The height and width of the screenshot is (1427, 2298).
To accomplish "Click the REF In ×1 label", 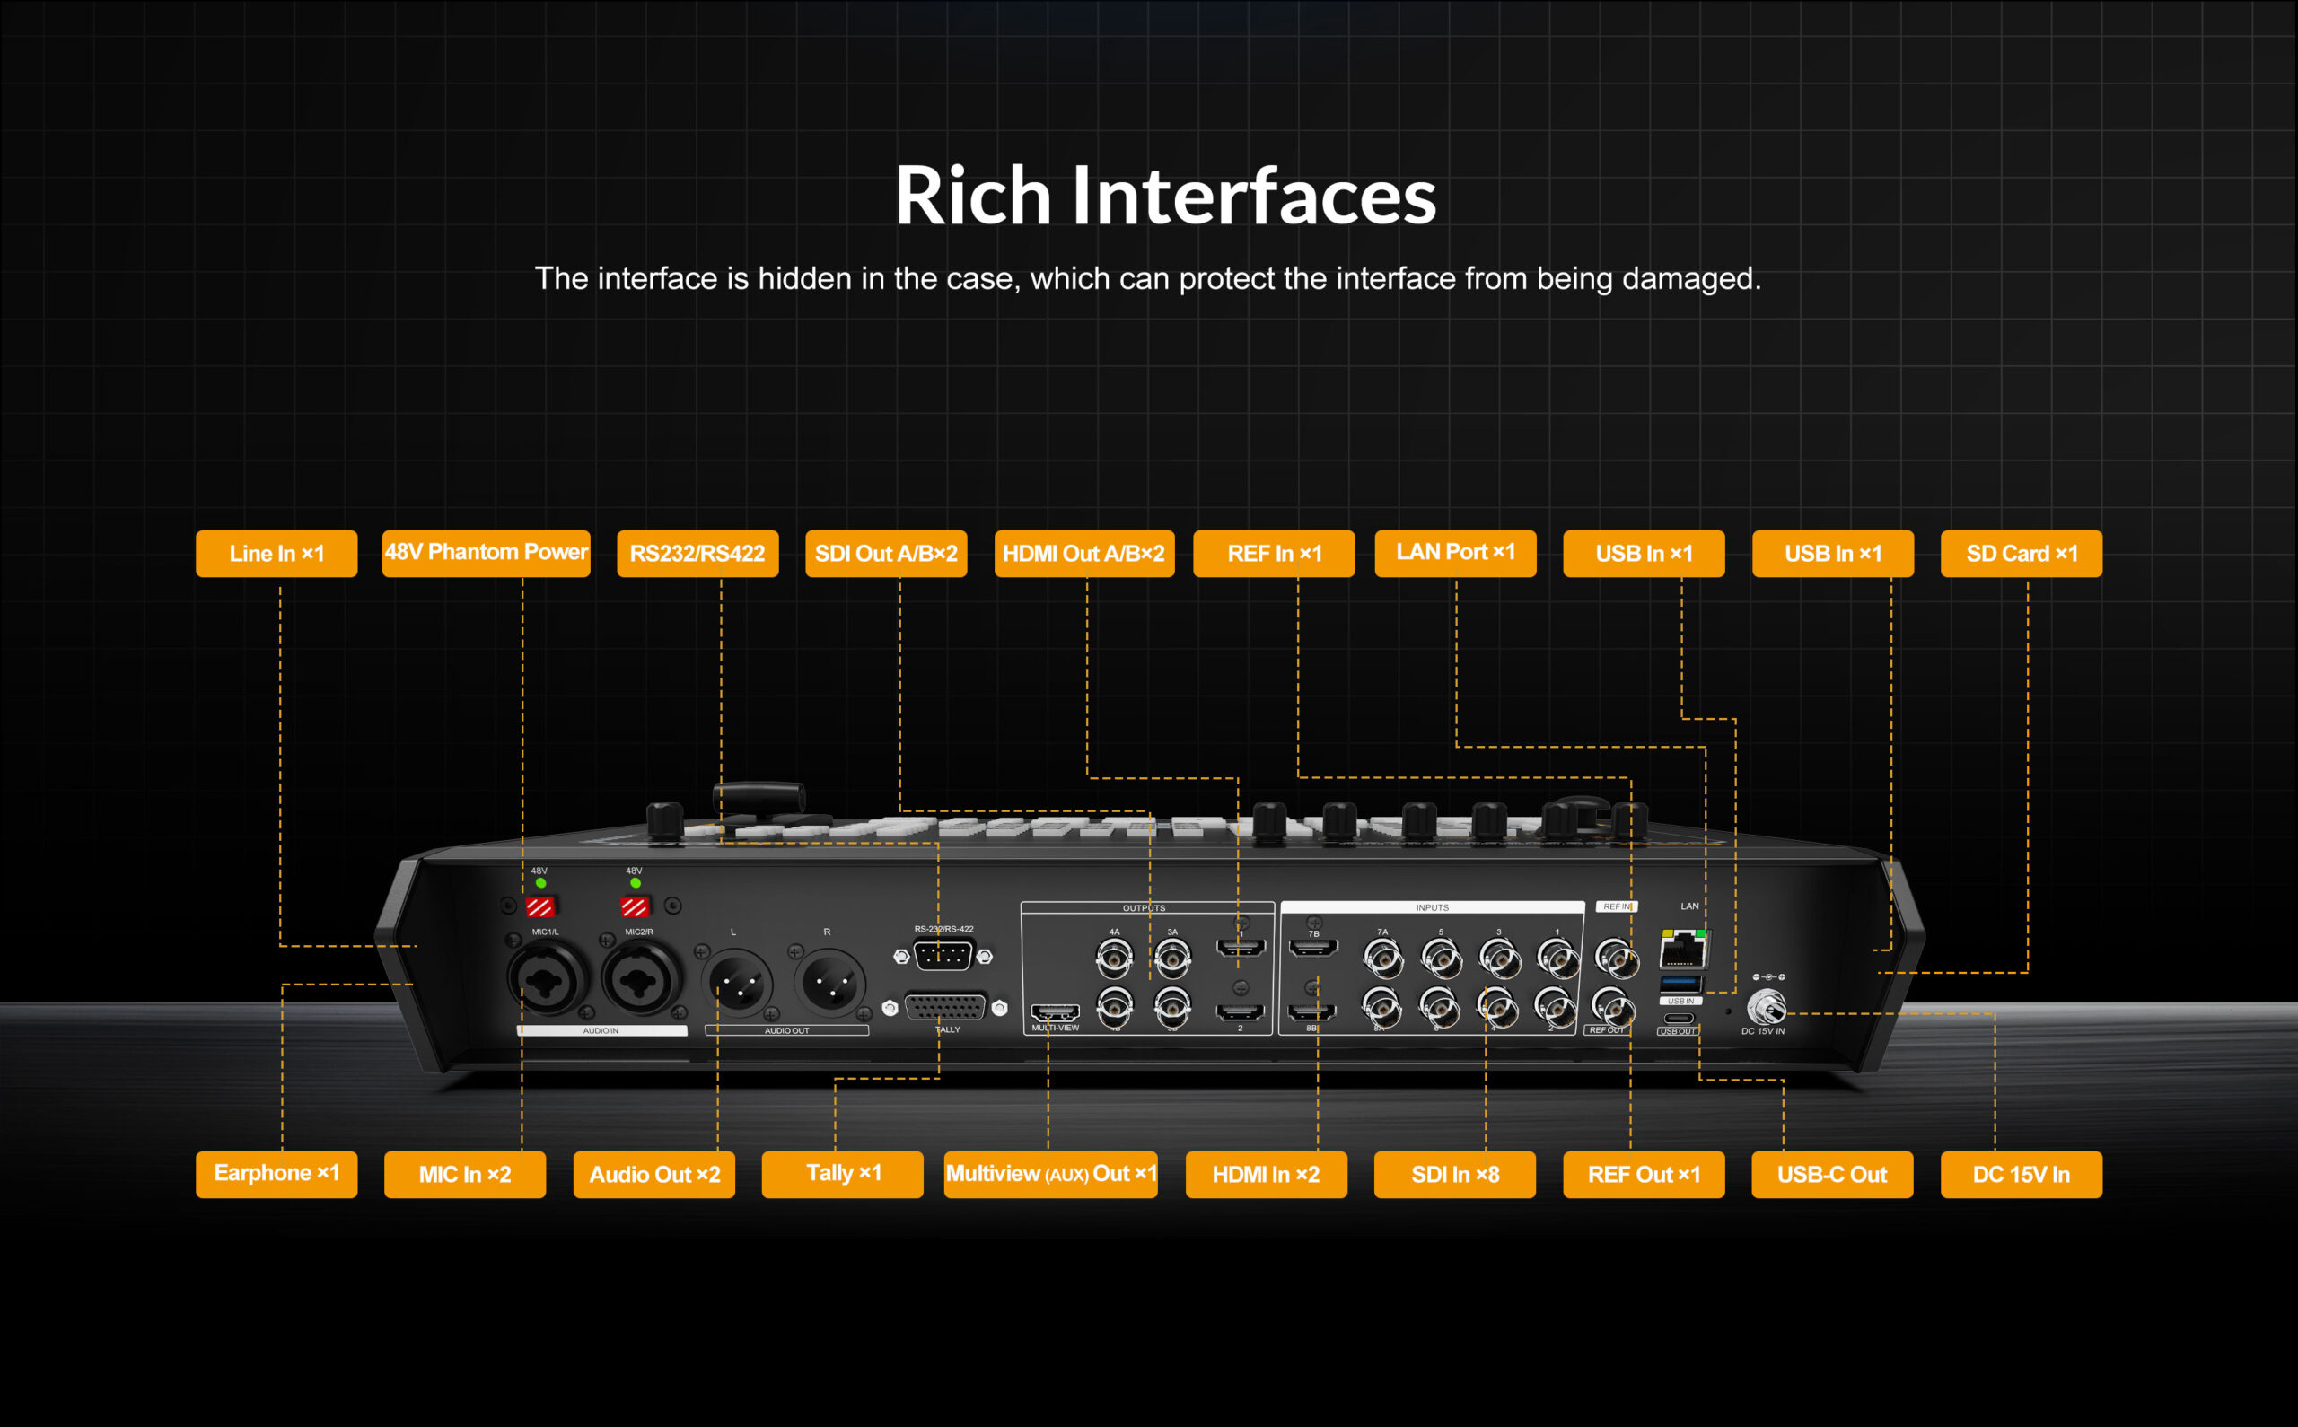I will 1273,553.
